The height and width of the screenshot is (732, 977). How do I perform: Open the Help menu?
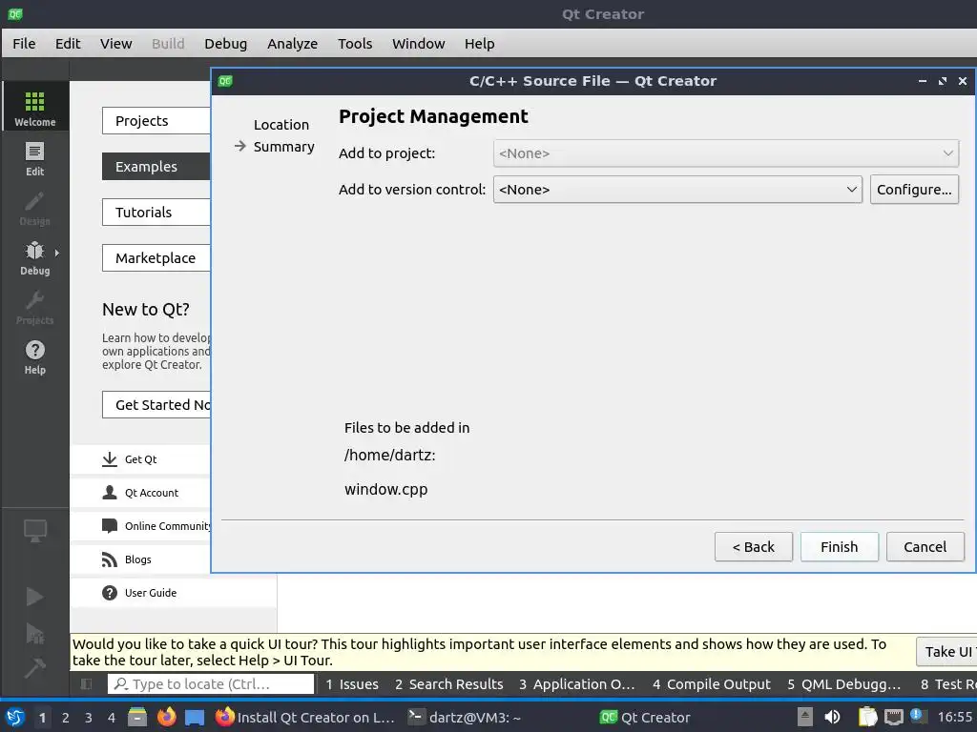(479, 44)
